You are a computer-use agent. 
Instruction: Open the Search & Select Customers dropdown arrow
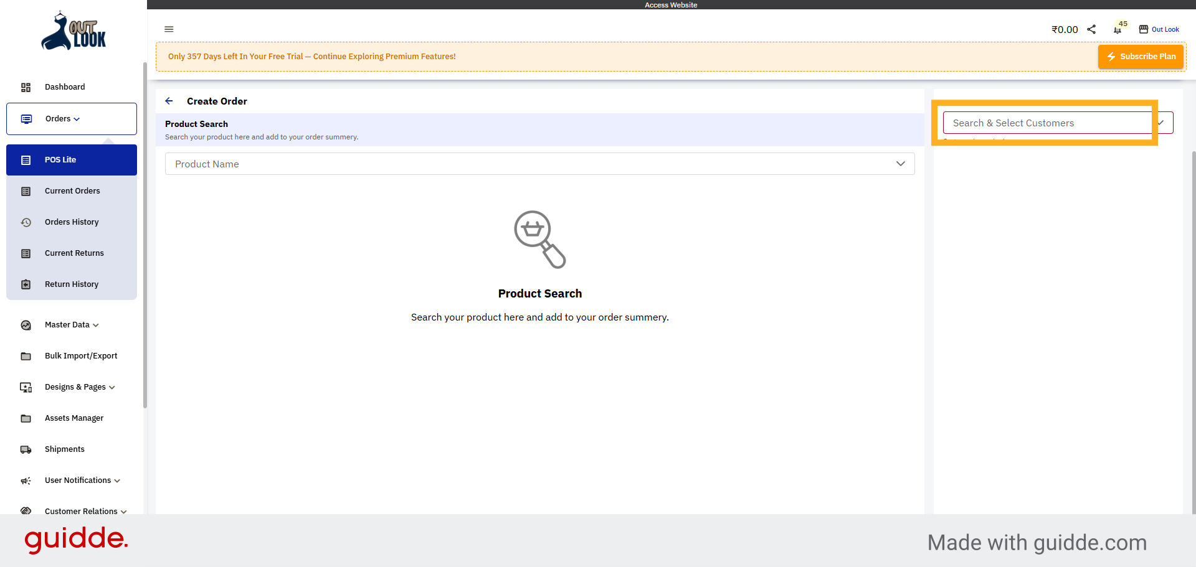tap(1162, 123)
